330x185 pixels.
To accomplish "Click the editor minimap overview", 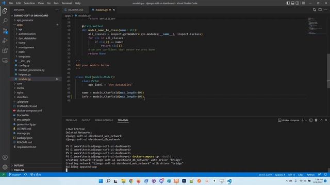I will click(x=316, y=26).
